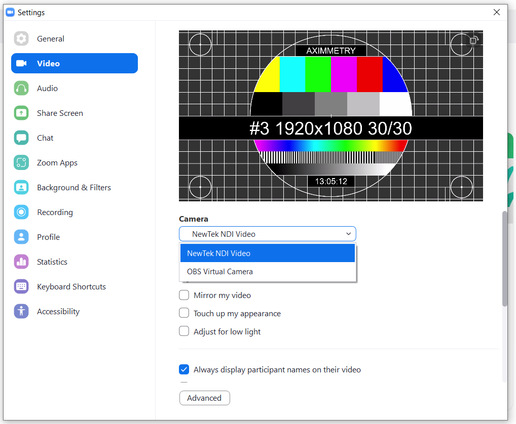Collapse the Camera dropdown field

[268, 234]
